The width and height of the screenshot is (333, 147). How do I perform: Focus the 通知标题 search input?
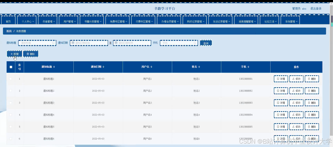coord(37,43)
